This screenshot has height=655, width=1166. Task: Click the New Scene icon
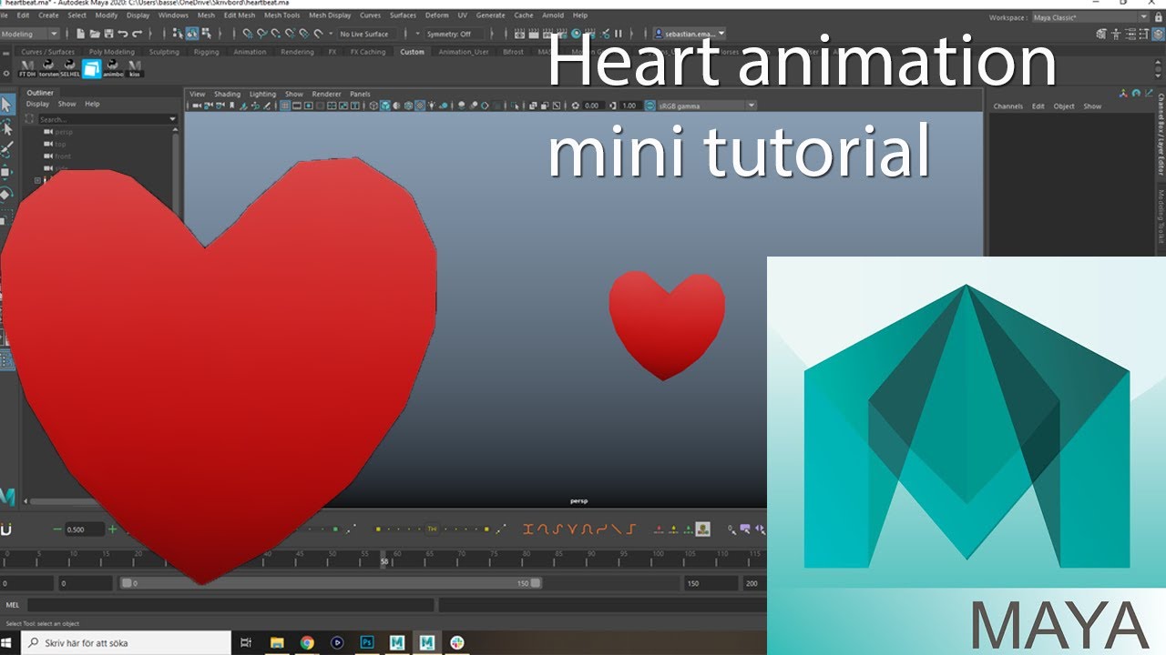coord(81,34)
